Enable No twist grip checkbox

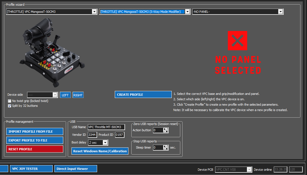9,101
